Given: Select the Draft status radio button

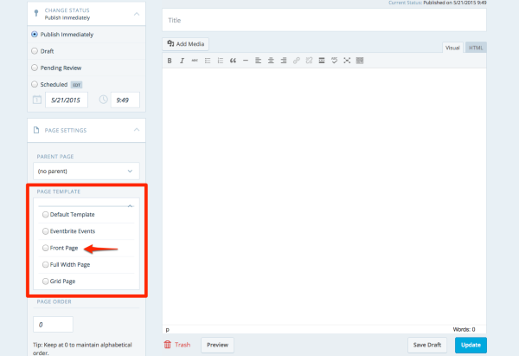Looking at the screenshot, I should [35, 51].
